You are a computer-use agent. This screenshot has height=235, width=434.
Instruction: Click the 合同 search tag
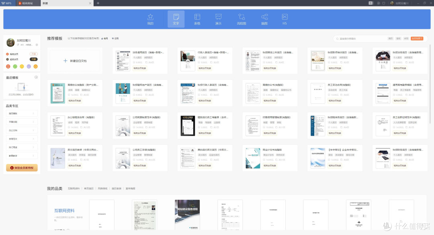coord(406,38)
